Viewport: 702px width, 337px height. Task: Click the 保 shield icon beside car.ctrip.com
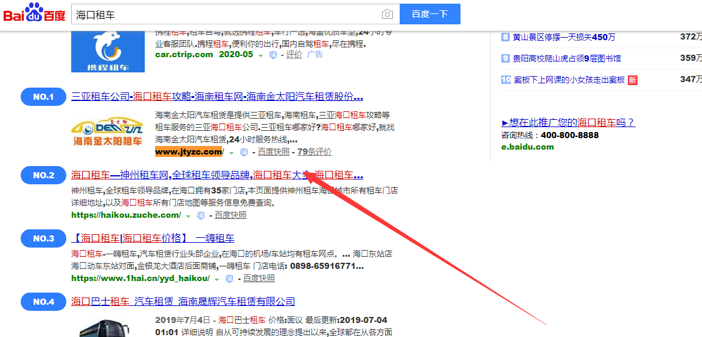pyautogui.click(x=273, y=55)
